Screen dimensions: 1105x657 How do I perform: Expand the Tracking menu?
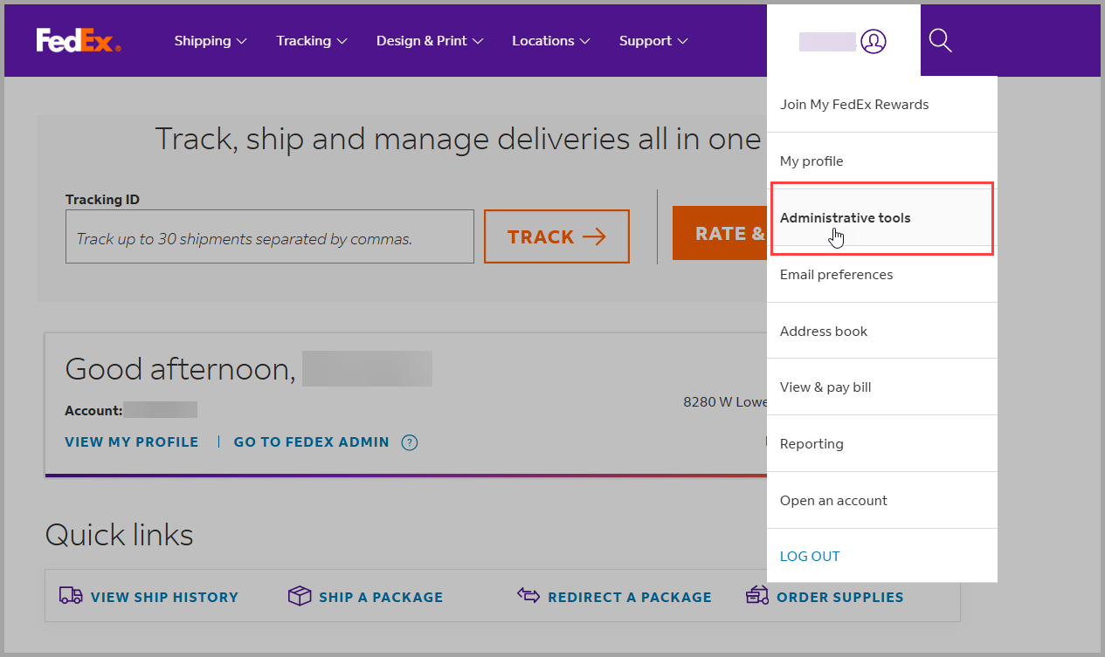(312, 41)
